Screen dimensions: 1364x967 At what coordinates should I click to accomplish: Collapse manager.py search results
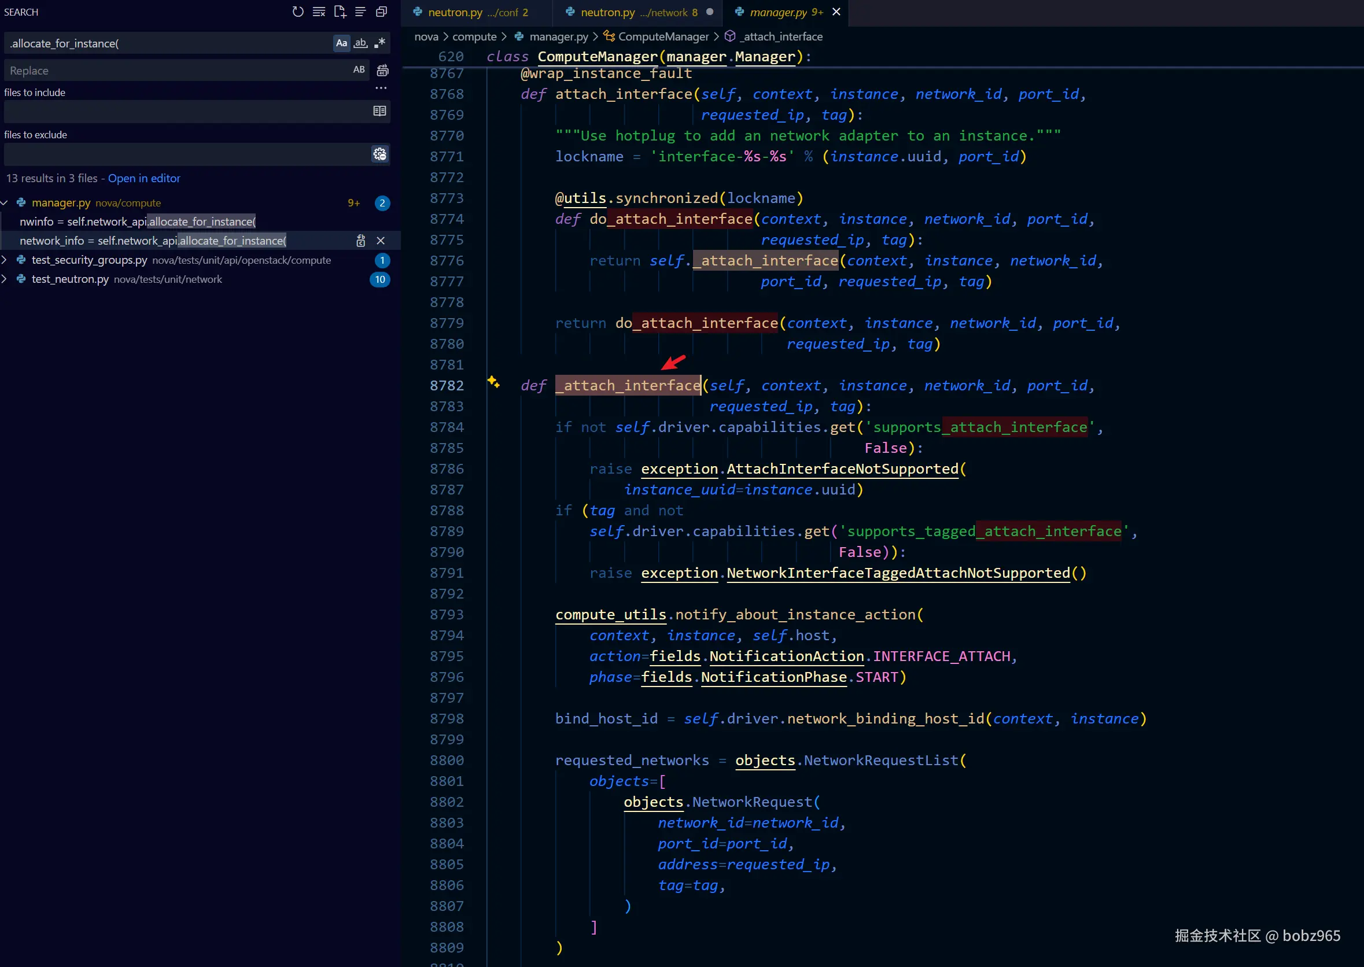pos(5,203)
